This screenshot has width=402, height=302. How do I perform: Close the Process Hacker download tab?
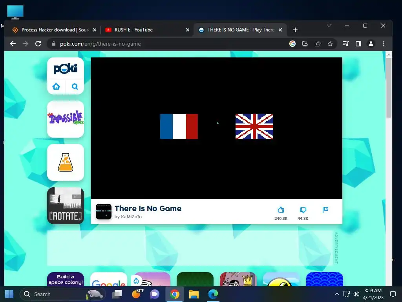point(95,30)
